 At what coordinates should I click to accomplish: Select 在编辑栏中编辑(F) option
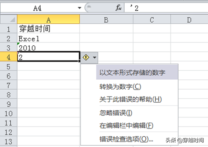pos(126,125)
